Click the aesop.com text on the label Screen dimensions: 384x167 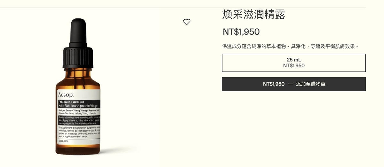pos(63,141)
